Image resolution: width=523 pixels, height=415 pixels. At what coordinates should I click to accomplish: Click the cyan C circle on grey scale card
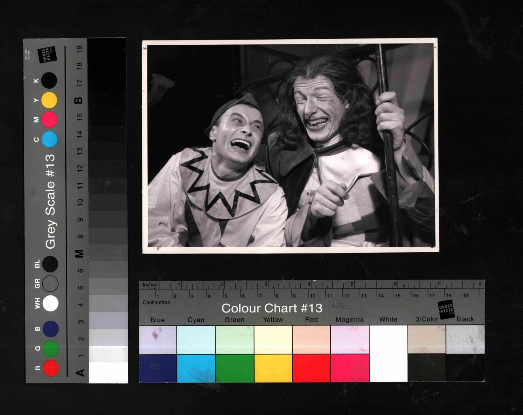tap(49, 139)
